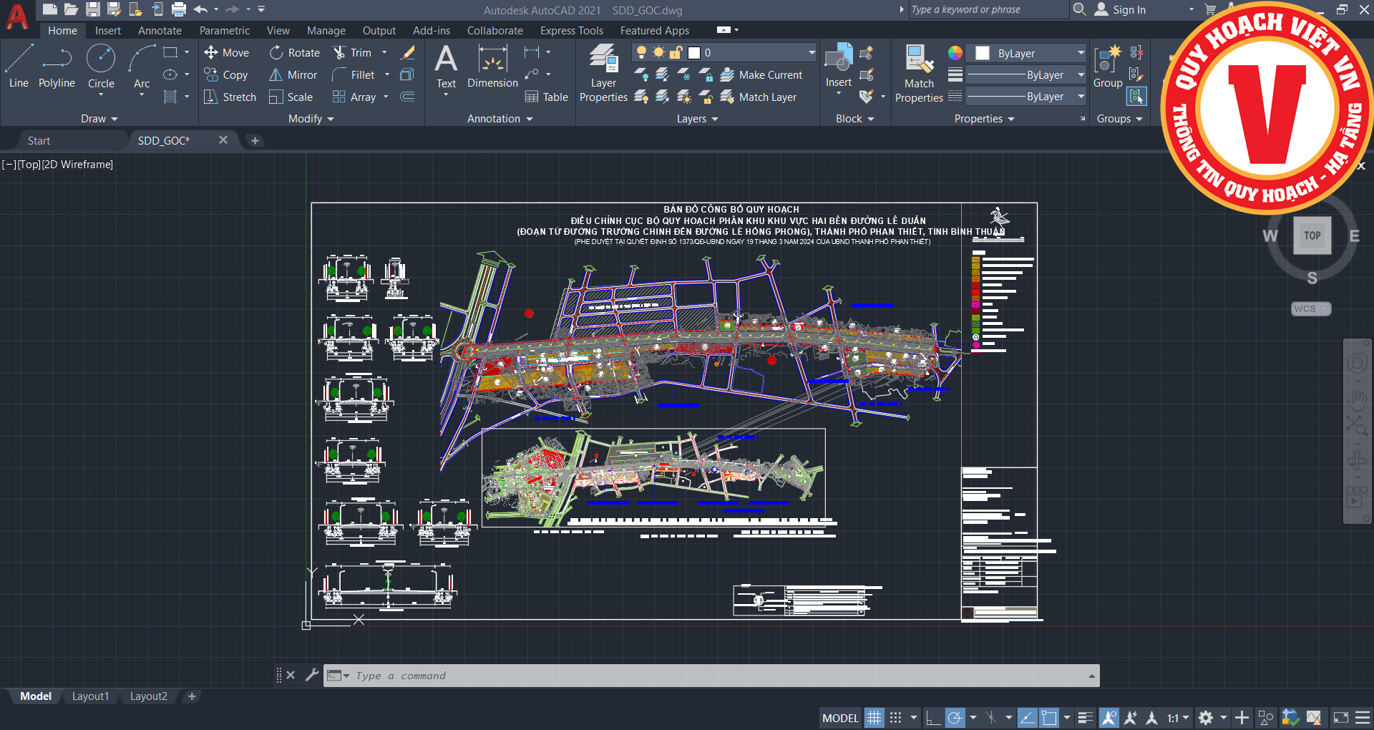Image resolution: width=1374 pixels, height=730 pixels.
Task: Insert a Table from Annotation panel
Action: [x=547, y=97]
